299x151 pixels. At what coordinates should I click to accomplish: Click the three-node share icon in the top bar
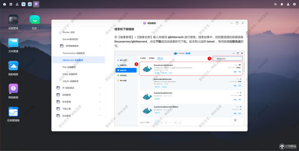click(17, 4)
